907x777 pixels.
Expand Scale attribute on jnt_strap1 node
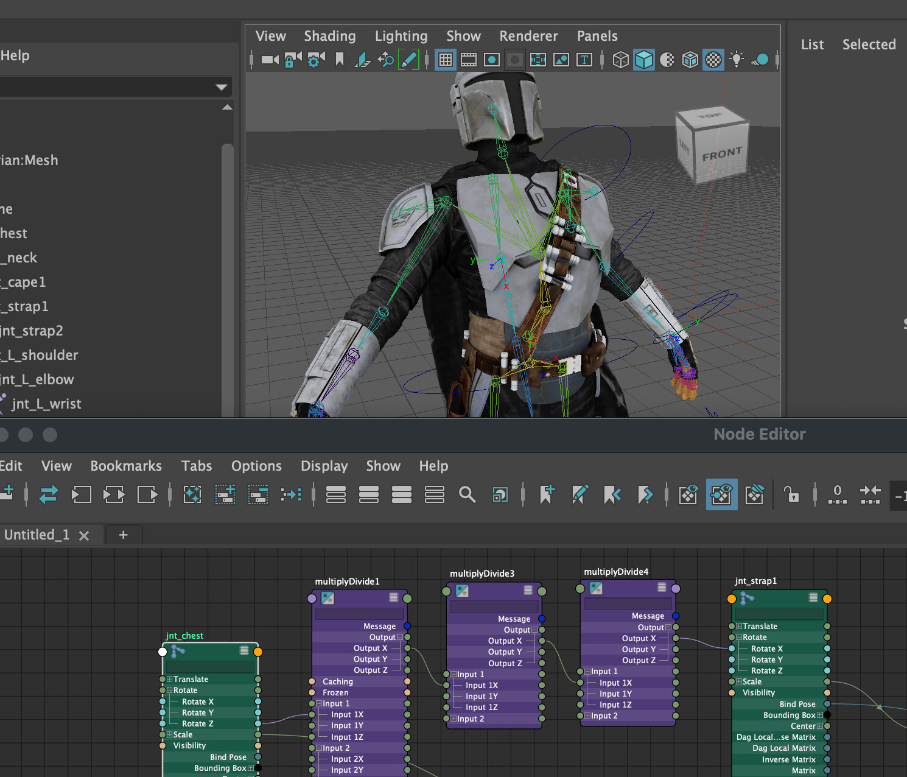click(739, 681)
